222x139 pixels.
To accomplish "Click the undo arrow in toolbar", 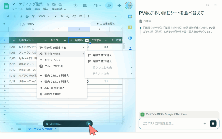I will click(15, 16).
